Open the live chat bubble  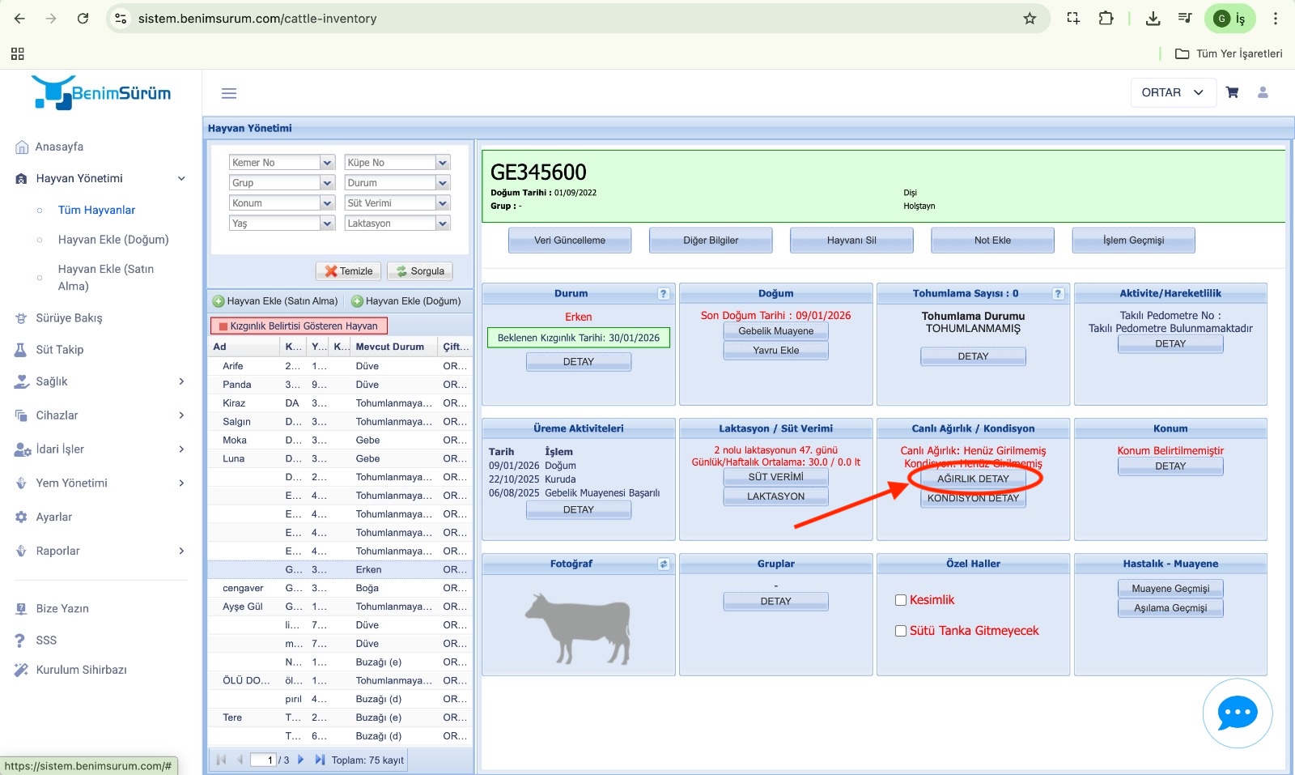tap(1238, 713)
